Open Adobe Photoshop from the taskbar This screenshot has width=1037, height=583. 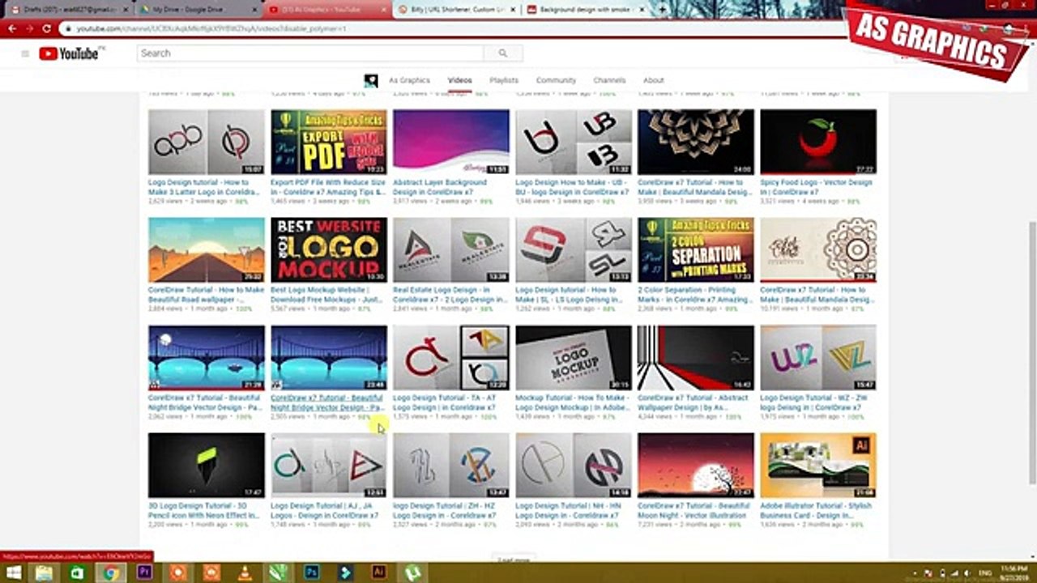[x=312, y=573]
